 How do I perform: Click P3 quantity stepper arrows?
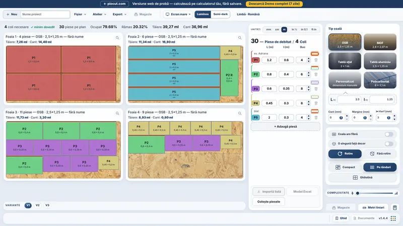(309, 89)
